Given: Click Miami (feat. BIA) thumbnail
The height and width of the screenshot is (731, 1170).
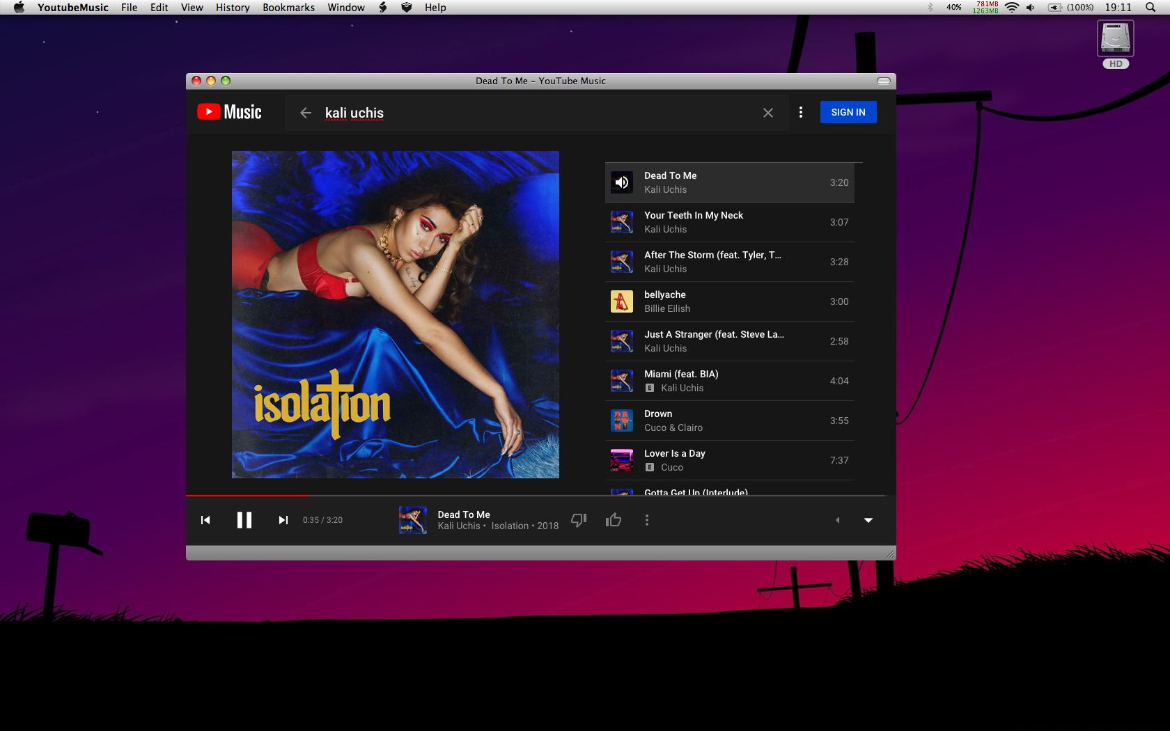Looking at the screenshot, I should click(622, 381).
